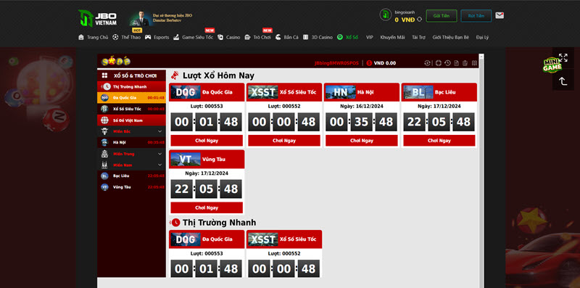Open the document report icon in lottery header
Image resolution: width=580 pixels, height=288 pixels.
coord(457,63)
